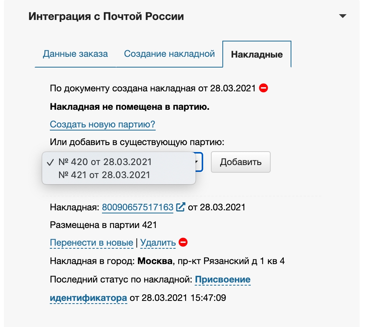
Task: Open the Создание накладной tab
Action: (169, 54)
